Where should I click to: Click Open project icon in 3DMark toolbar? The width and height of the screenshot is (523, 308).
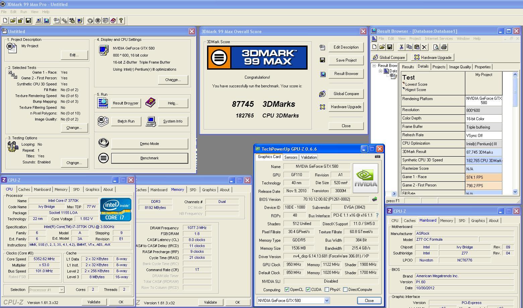coord(13,21)
